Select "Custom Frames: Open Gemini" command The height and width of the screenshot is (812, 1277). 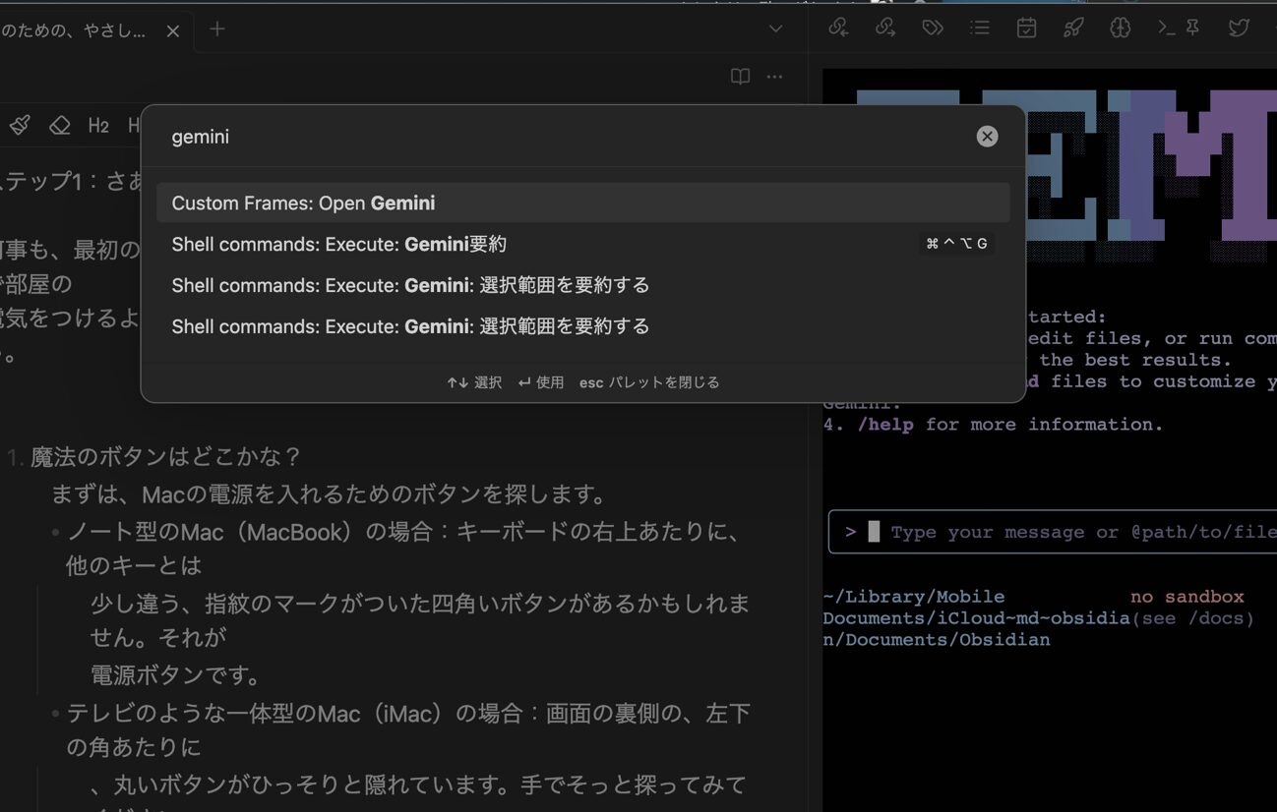pos(582,203)
